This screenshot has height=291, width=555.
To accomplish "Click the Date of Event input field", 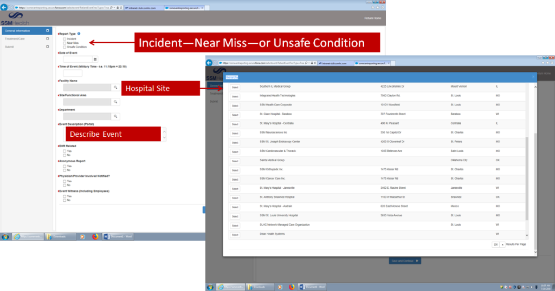I will coord(78,59).
